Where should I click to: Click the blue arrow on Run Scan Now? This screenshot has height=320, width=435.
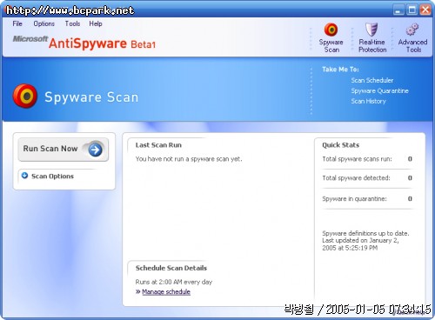coord(95,150)
